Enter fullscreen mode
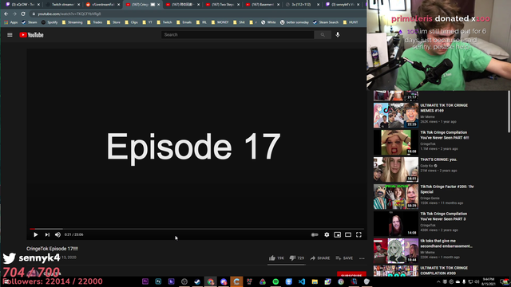This screenshot has width=511, height=287. pyautogui.click(x=358, y=234)
